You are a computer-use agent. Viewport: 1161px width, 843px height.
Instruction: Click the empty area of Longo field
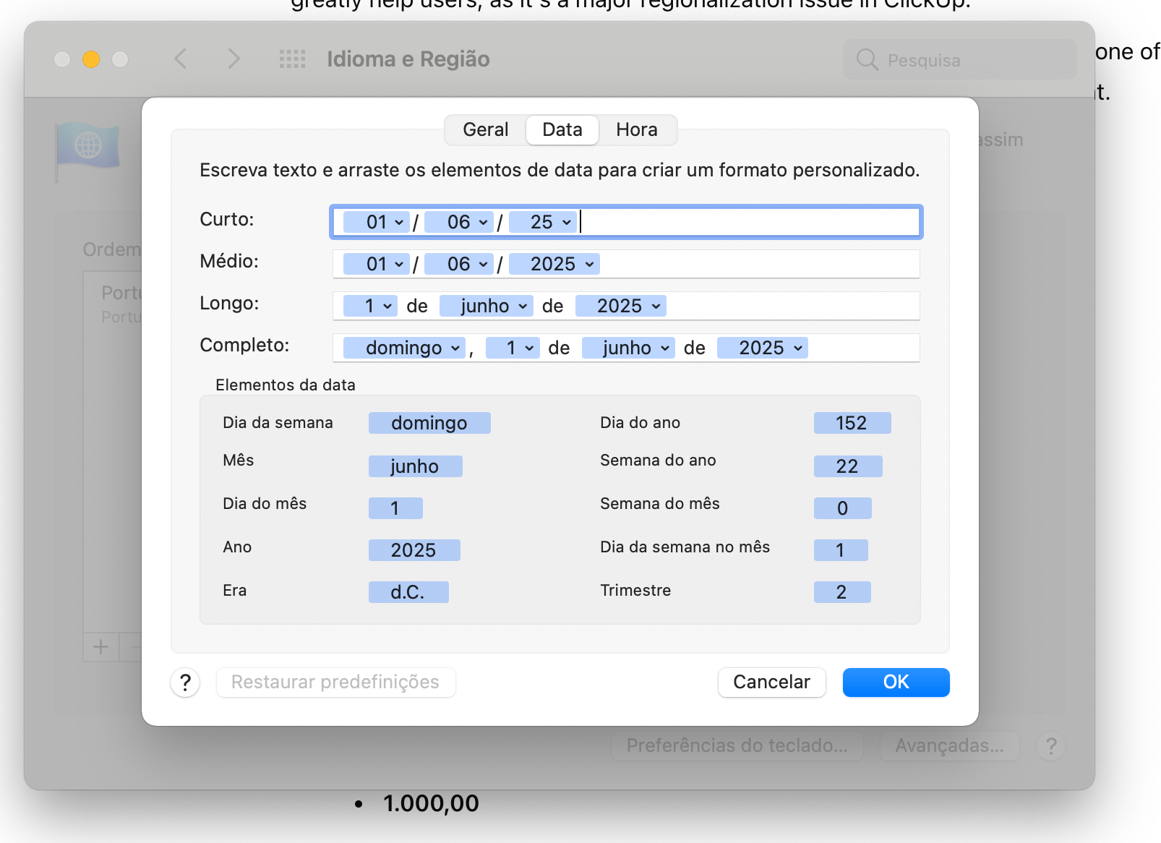pos(792,306)
